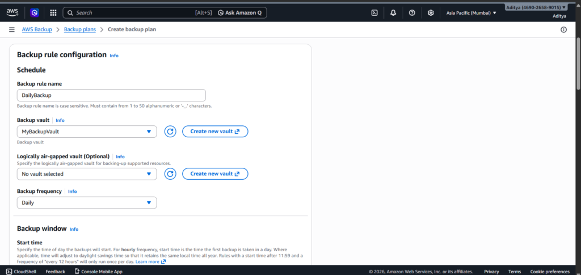Open the Asia Pacific (Mumbai) region selector
The width and height of the screenshot is (581, 275).
pos(471,12)
